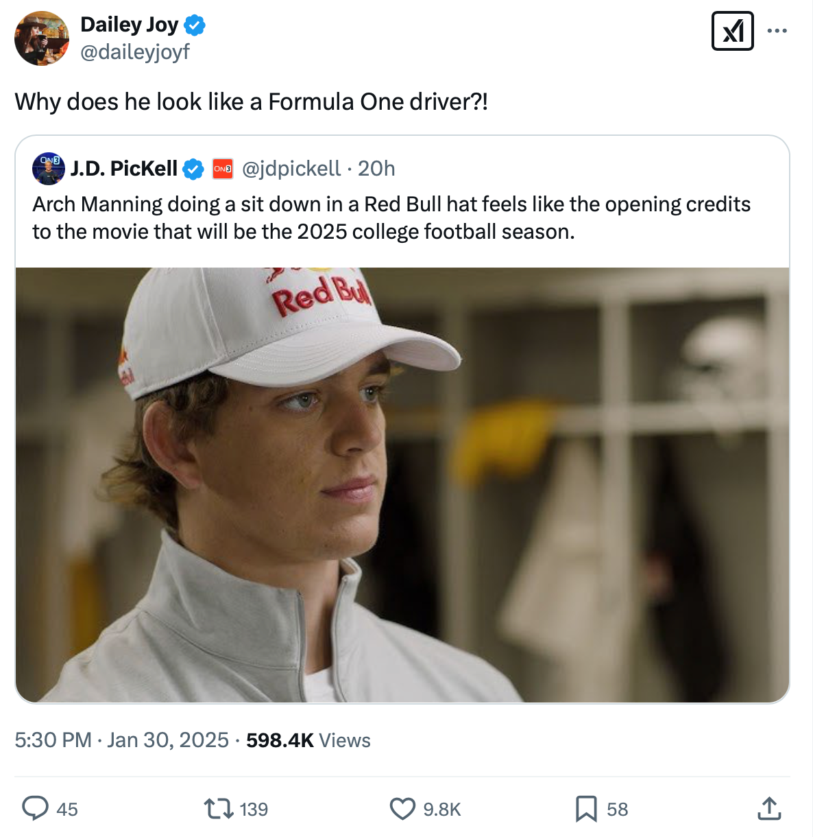Bookmark this post

tap(585, 808)
